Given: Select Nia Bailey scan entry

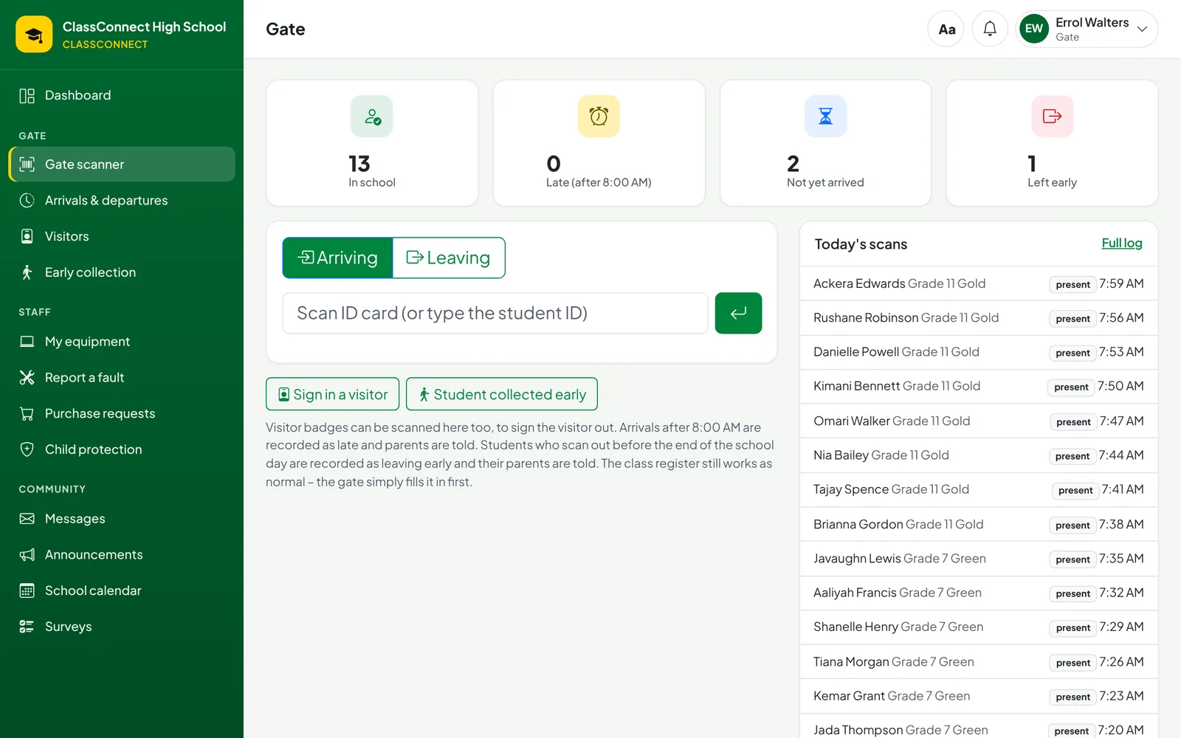Looking at the screenshot, I should [978, 455].
